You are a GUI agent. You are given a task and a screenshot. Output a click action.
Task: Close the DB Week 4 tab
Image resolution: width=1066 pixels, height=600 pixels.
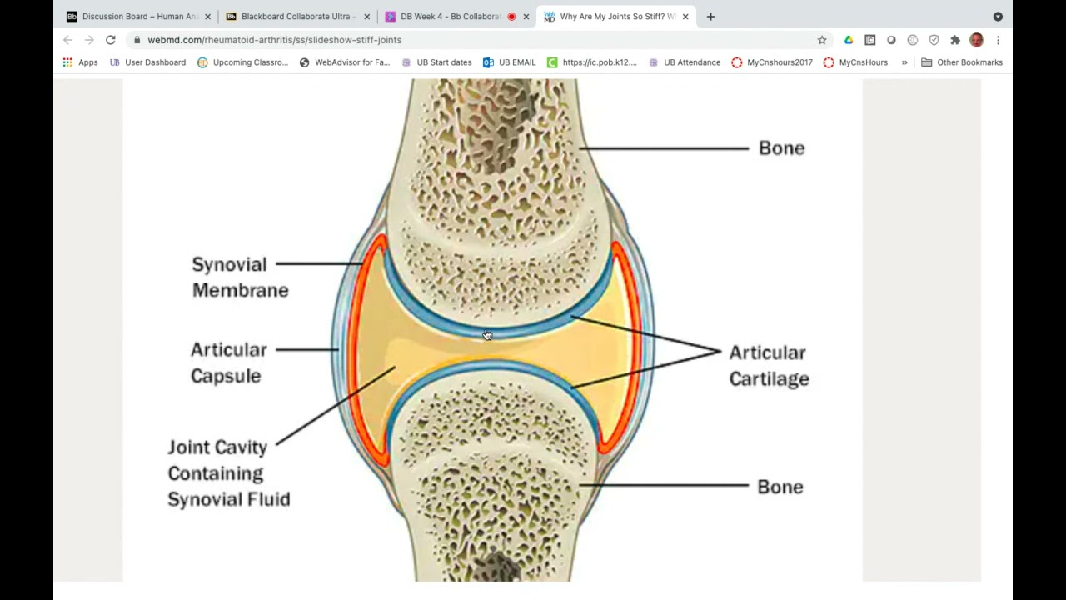coord(526,17)
